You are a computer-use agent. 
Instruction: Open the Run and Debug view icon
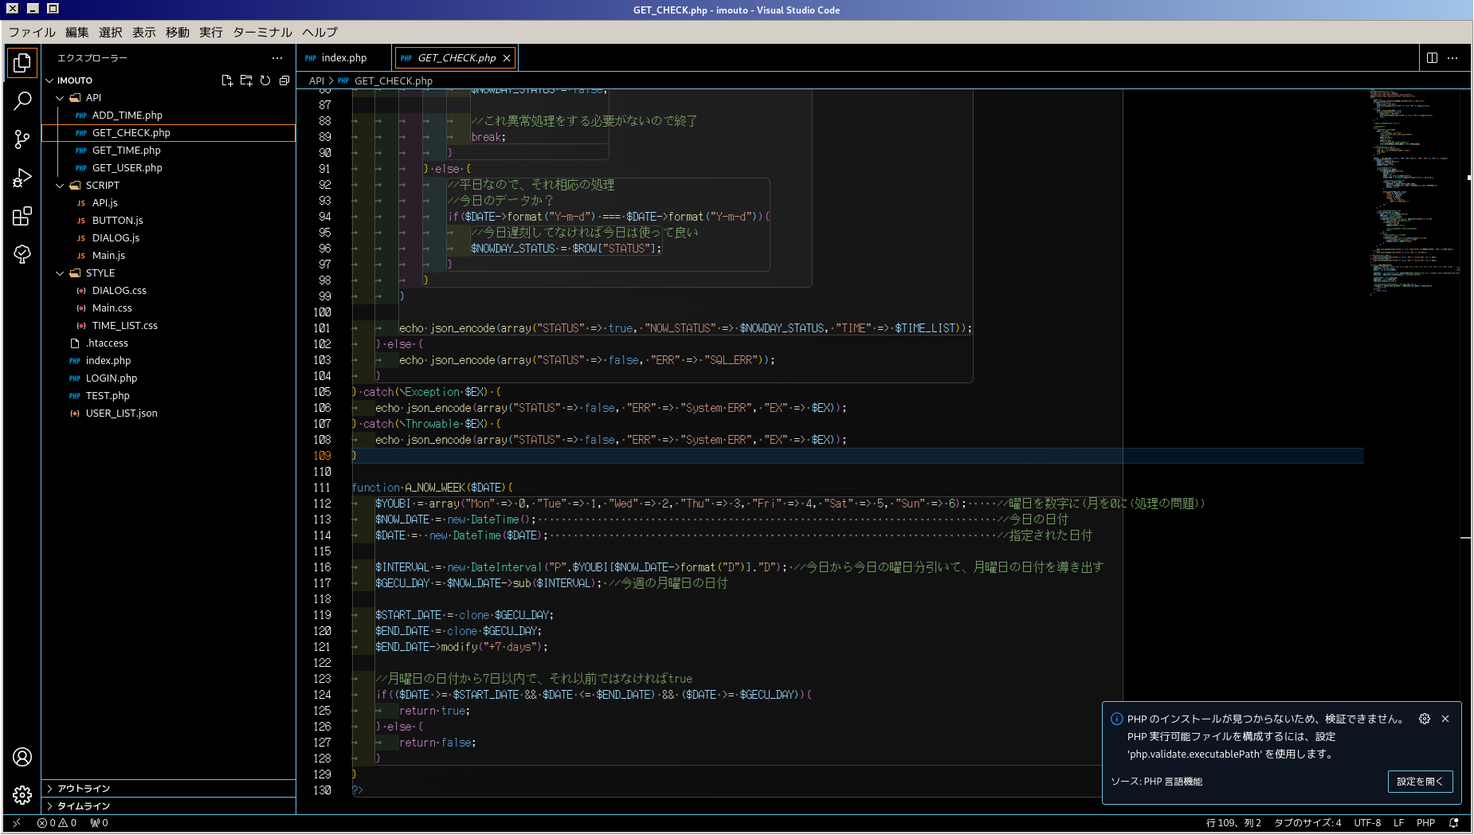tap(22, 178)
